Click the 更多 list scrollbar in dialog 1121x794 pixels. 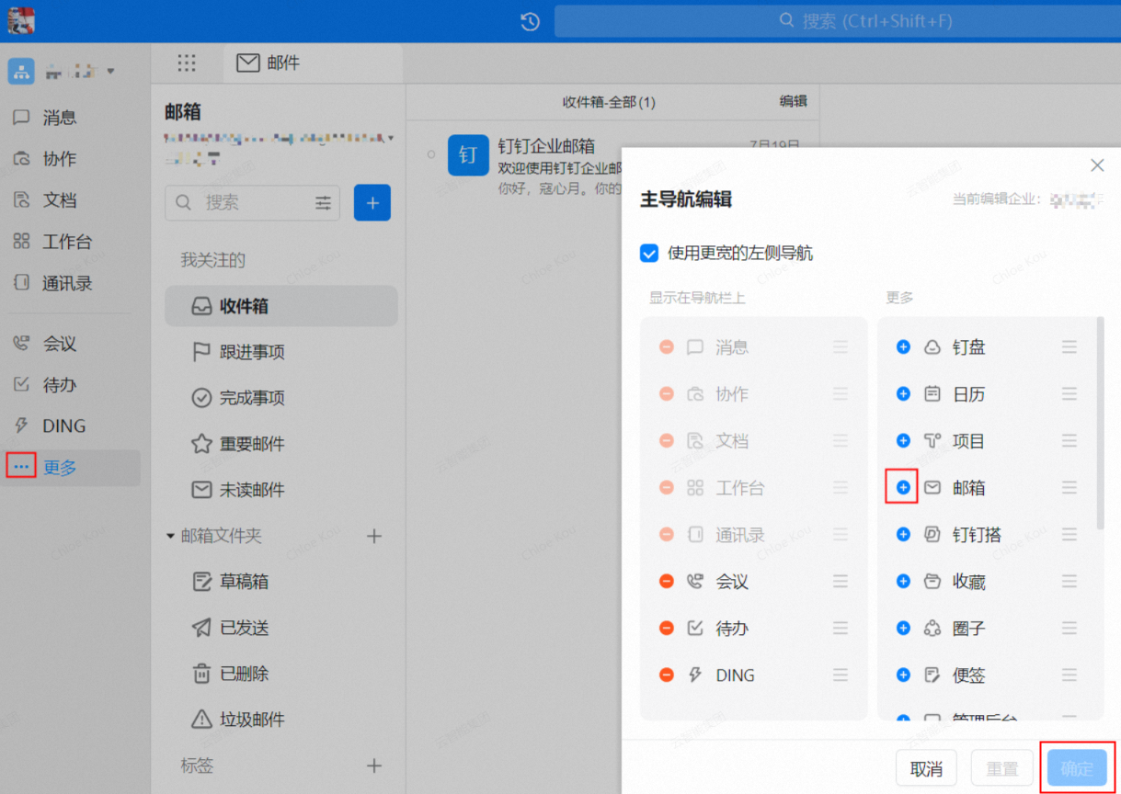click(x=1101, y=424)
